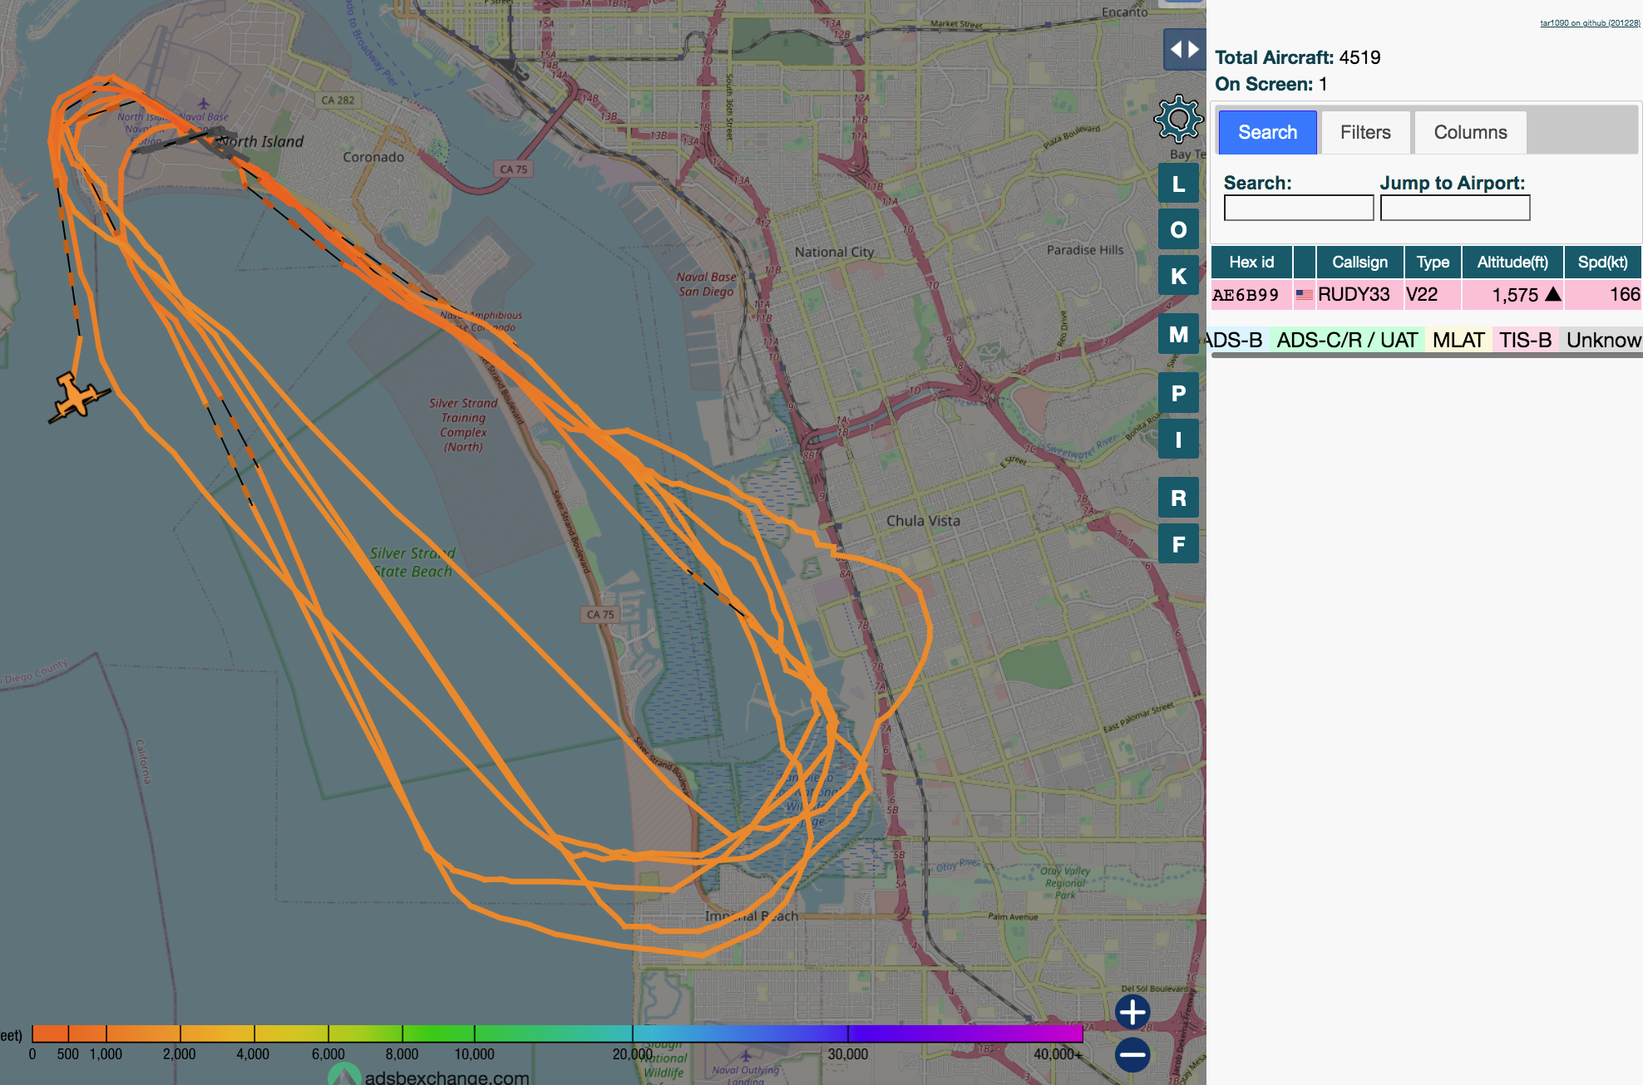Focus the Jump to Airport field
This screenshot has height=1085, width=1643.
(x=1455, y=208)
